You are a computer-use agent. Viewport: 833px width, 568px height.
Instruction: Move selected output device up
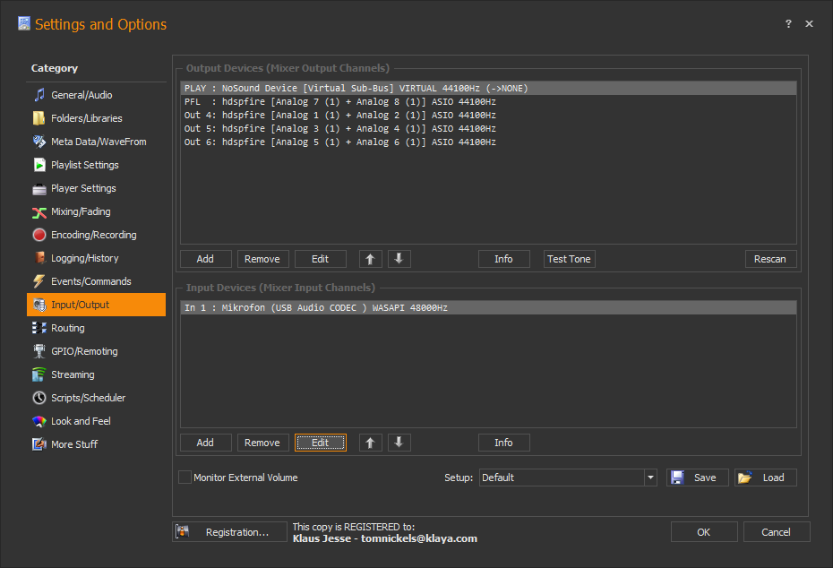[x=370, y=259]
